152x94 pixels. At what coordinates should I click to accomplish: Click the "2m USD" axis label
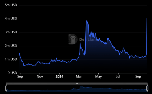pyautogui.click(x=11, y=46)
